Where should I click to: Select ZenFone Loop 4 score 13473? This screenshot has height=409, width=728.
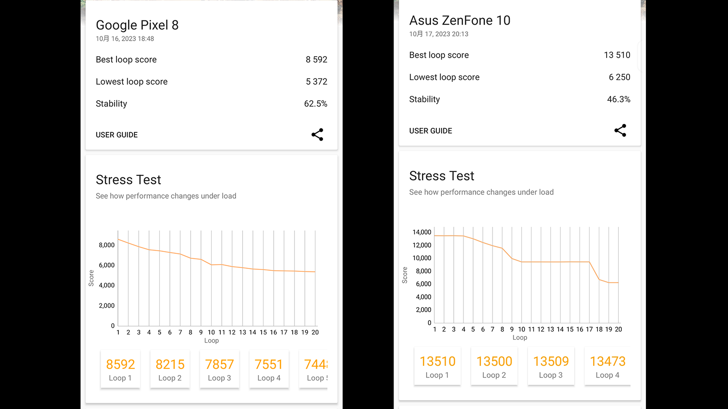click(x=607, y=366)
